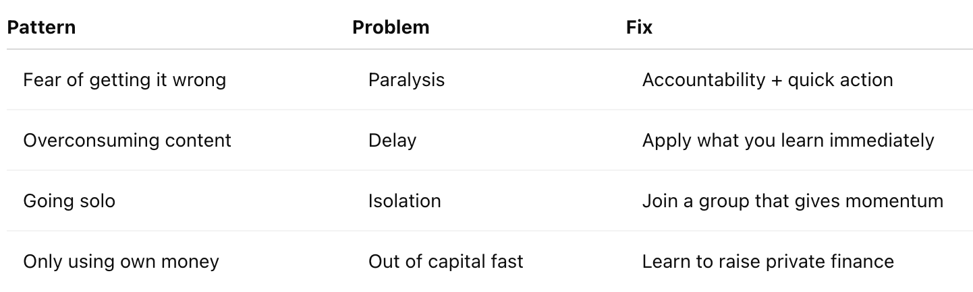The image size is (973, 292).
Task: Select 'Apply what you learn immediately' text
Action: [787, 141]
